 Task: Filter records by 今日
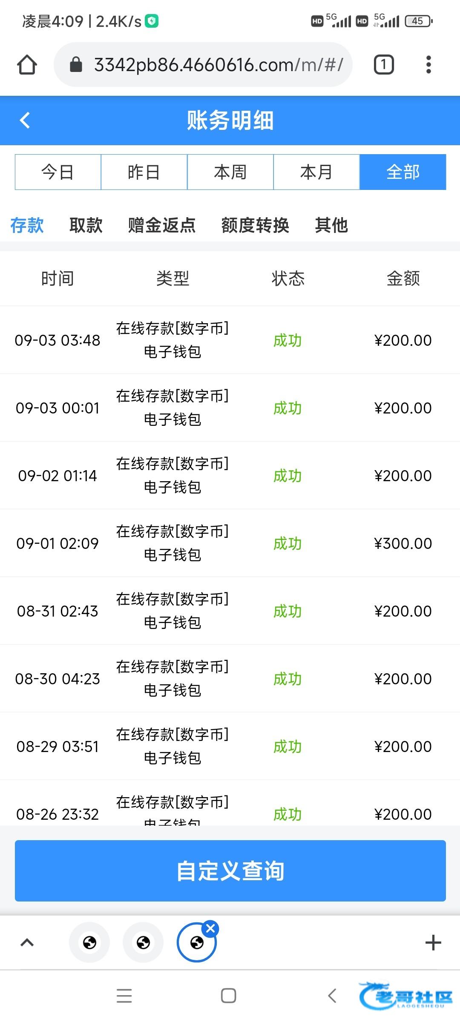pyautogui.click(x=58, y=172)
